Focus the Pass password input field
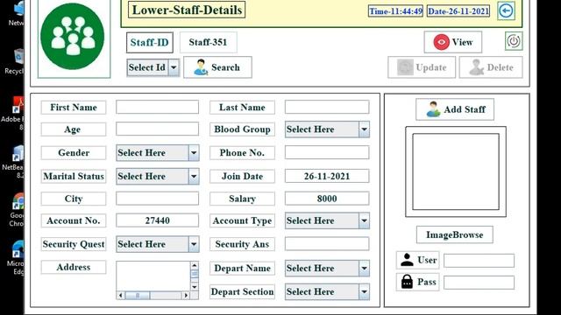The width and height of the screenshot is (561, 315). point(479,283)
